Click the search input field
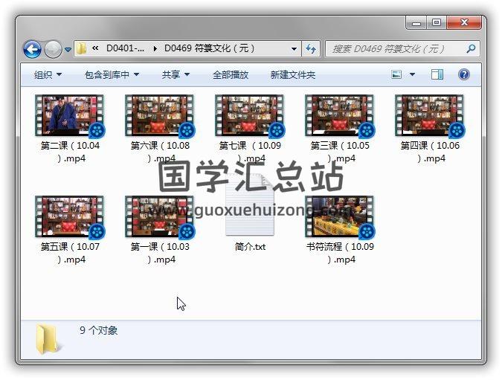Image resolution: width=502 pixels, height=380 pixels. (x=394, y=49)
